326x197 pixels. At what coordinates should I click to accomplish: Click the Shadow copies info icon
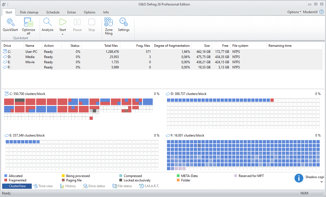click(299, 178)
